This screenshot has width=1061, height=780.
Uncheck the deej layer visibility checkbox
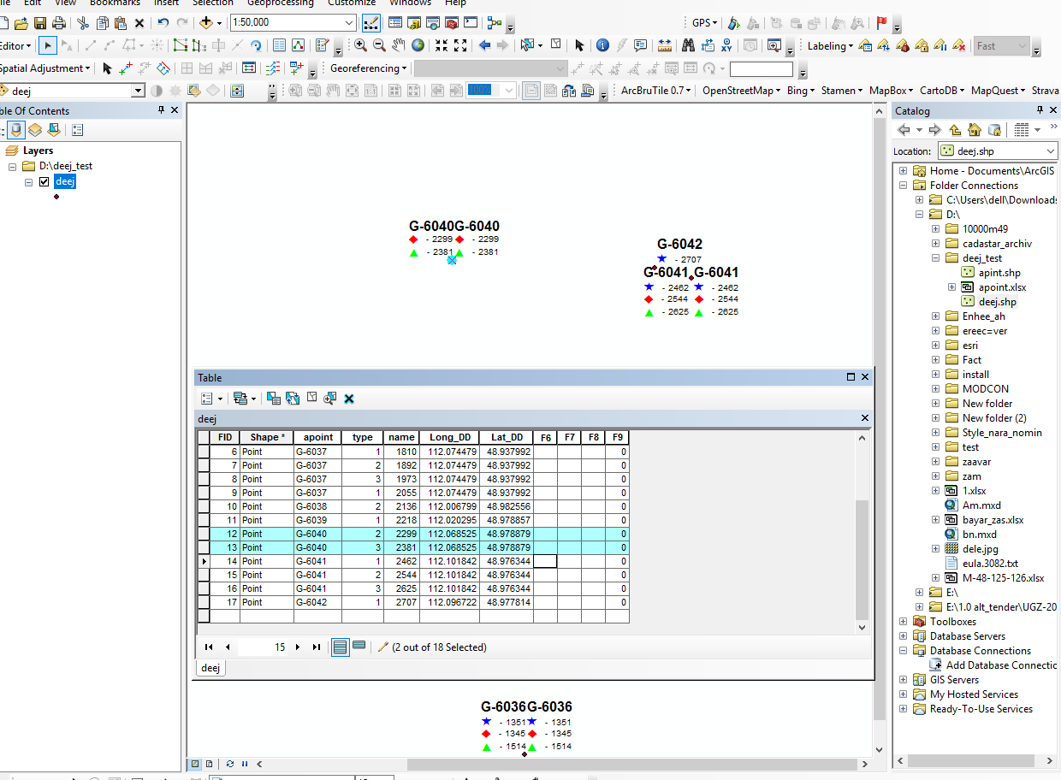coord(44,181)
